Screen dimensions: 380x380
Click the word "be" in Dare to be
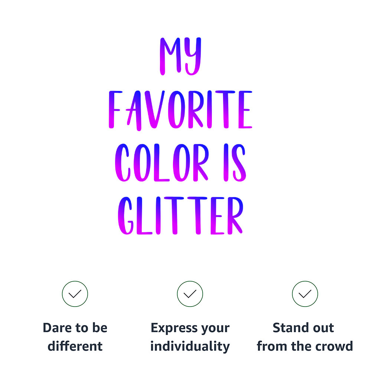[100, 328]
